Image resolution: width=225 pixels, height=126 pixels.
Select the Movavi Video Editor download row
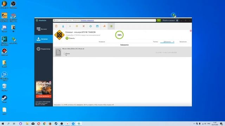pos(122,52)
